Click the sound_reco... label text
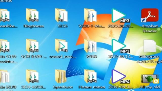 click(x=63, y=57)
